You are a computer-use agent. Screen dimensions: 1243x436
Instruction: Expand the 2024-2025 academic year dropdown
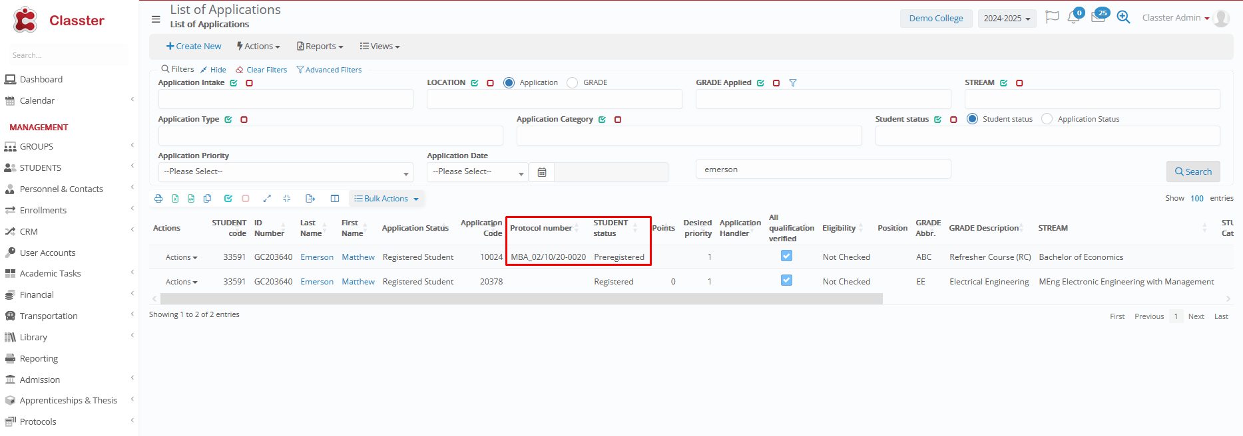1007,19
